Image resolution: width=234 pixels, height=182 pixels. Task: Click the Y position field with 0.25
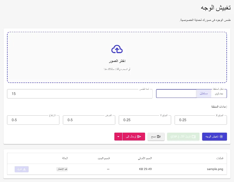click(x=145, y=120)
